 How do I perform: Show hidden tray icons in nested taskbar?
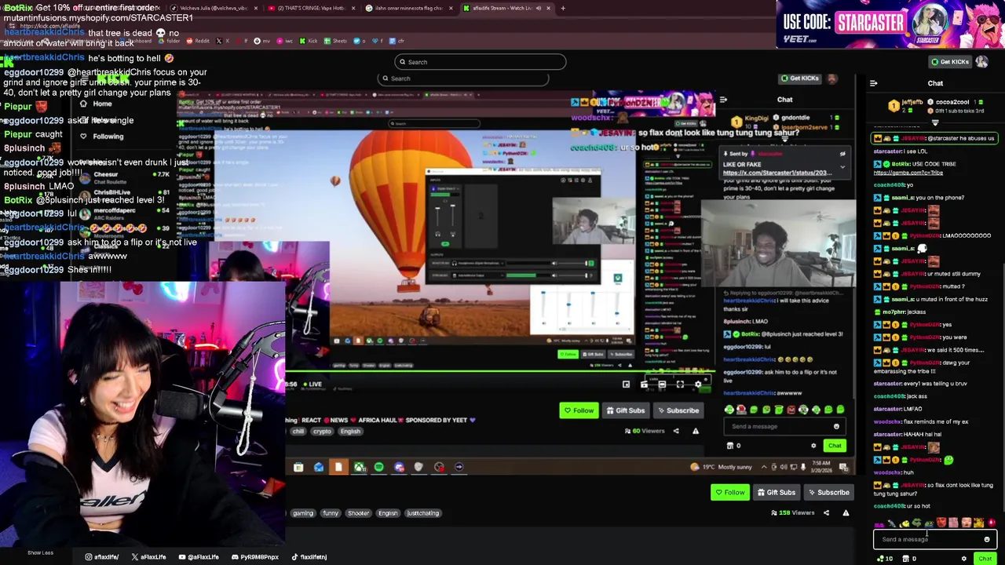(764, 467)
